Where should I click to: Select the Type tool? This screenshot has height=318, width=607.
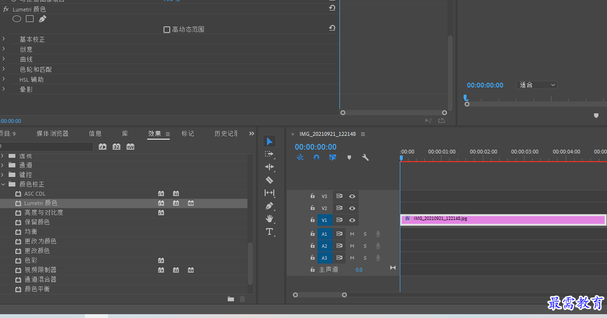click(x=269, y=232)
